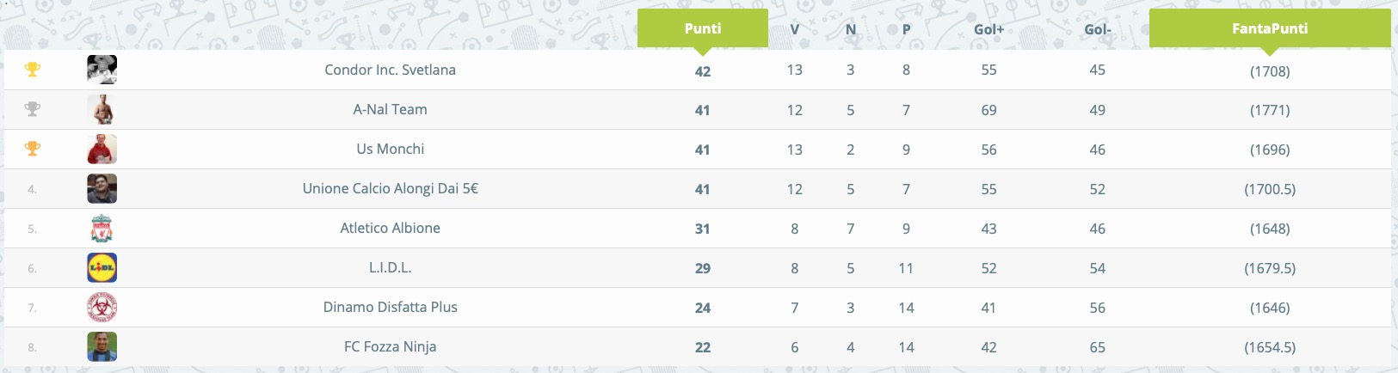This screenshot has height=373, width=1398.
Task: Click the gold trophy icon for Condor Inc. Svetlana
Action: 32,70
